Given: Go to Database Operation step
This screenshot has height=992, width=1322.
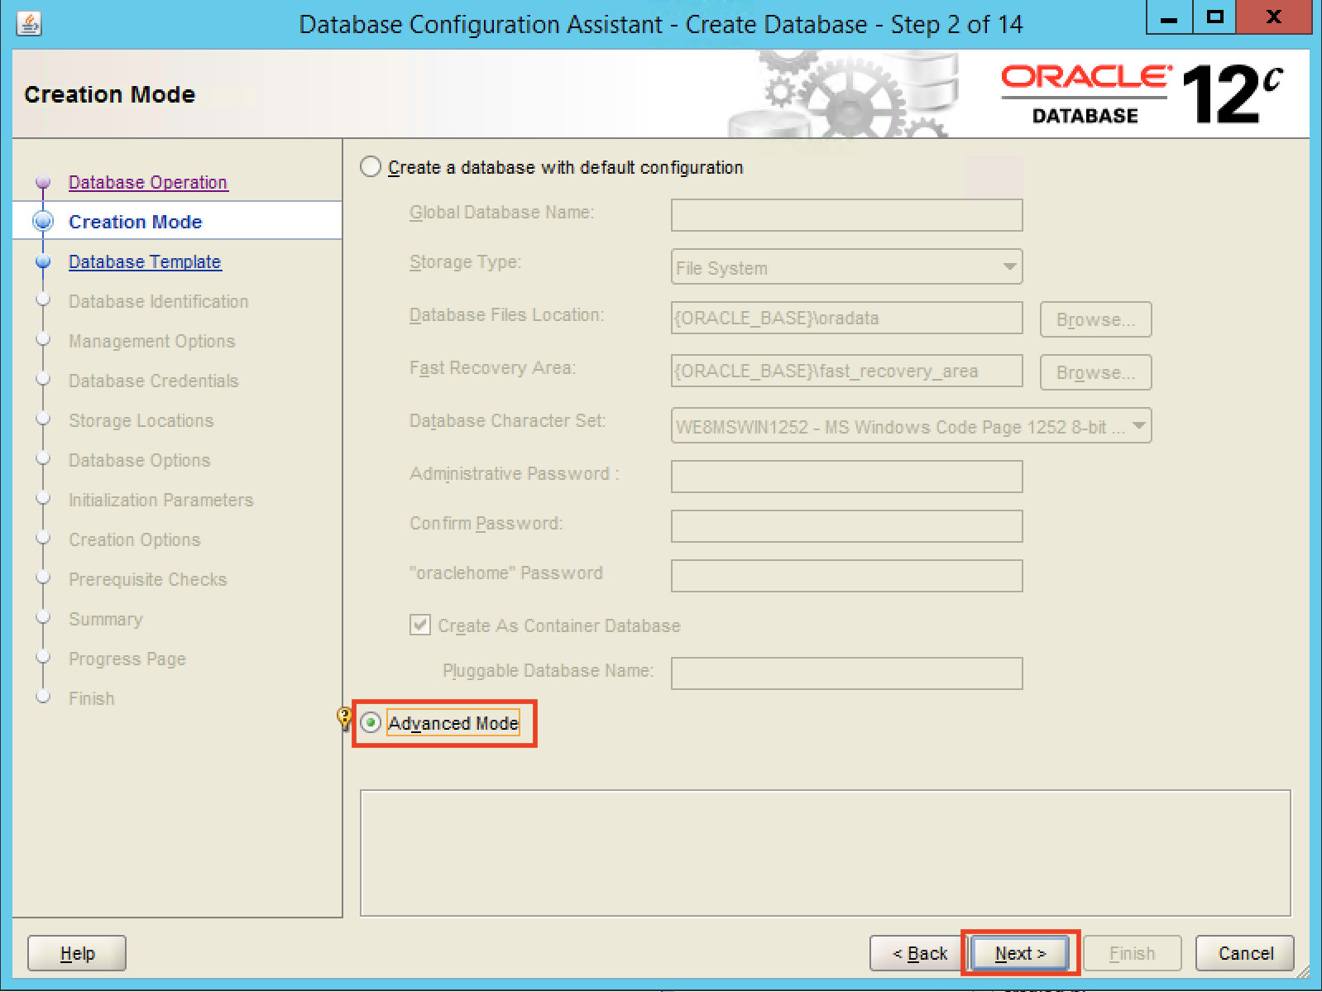Looking at the screenshot, I should (x=148, y=182).
